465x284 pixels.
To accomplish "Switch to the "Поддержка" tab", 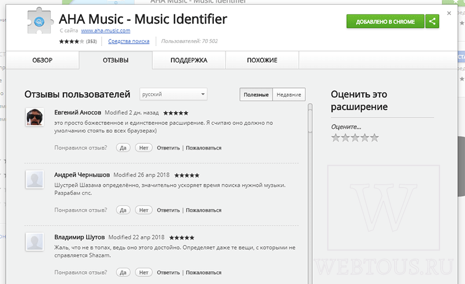I will point(189,61).
